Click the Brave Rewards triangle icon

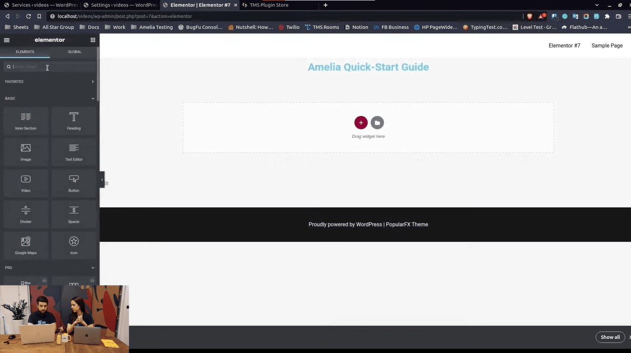tap(542, 16)
